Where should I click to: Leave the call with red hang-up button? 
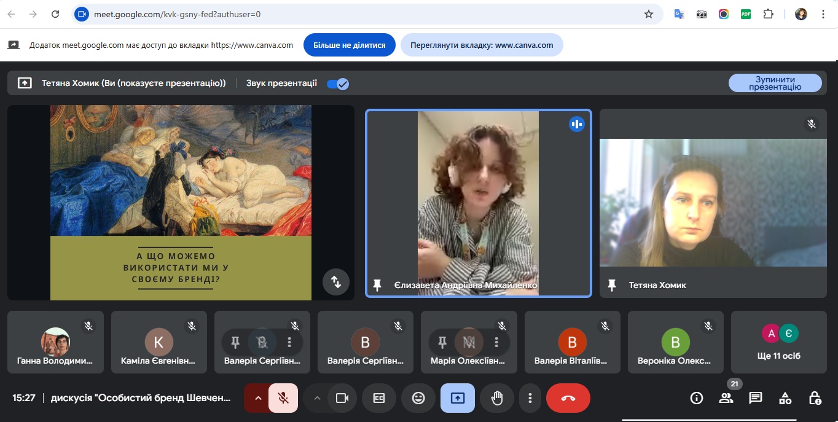568,398
